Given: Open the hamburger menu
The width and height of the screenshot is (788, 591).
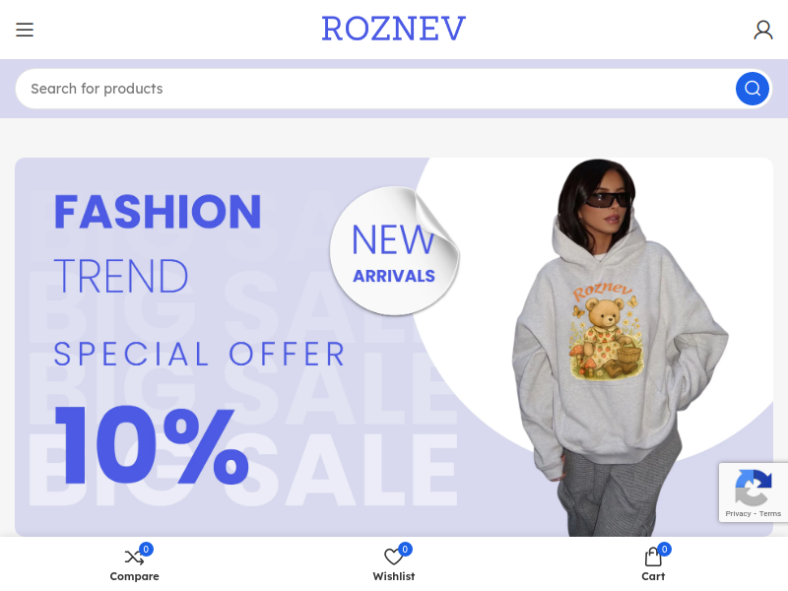Looking at the screenshot, I should click(24, 30).
